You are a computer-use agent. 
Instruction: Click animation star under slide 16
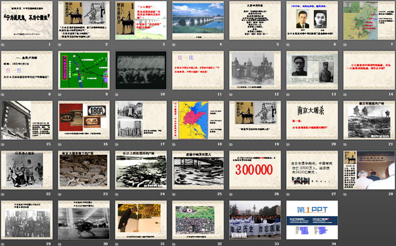tap(60, 144)
